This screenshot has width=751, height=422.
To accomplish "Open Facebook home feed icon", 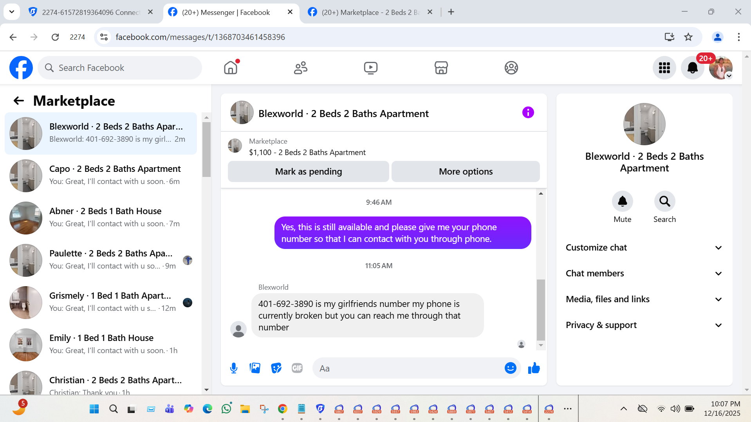I will click(231, 68).
